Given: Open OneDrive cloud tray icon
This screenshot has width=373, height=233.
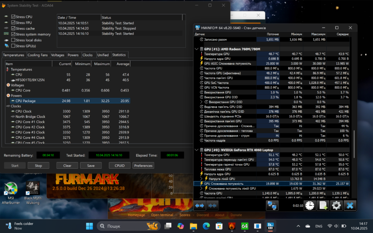Looking at the screenshot, I should click(308, 226).
